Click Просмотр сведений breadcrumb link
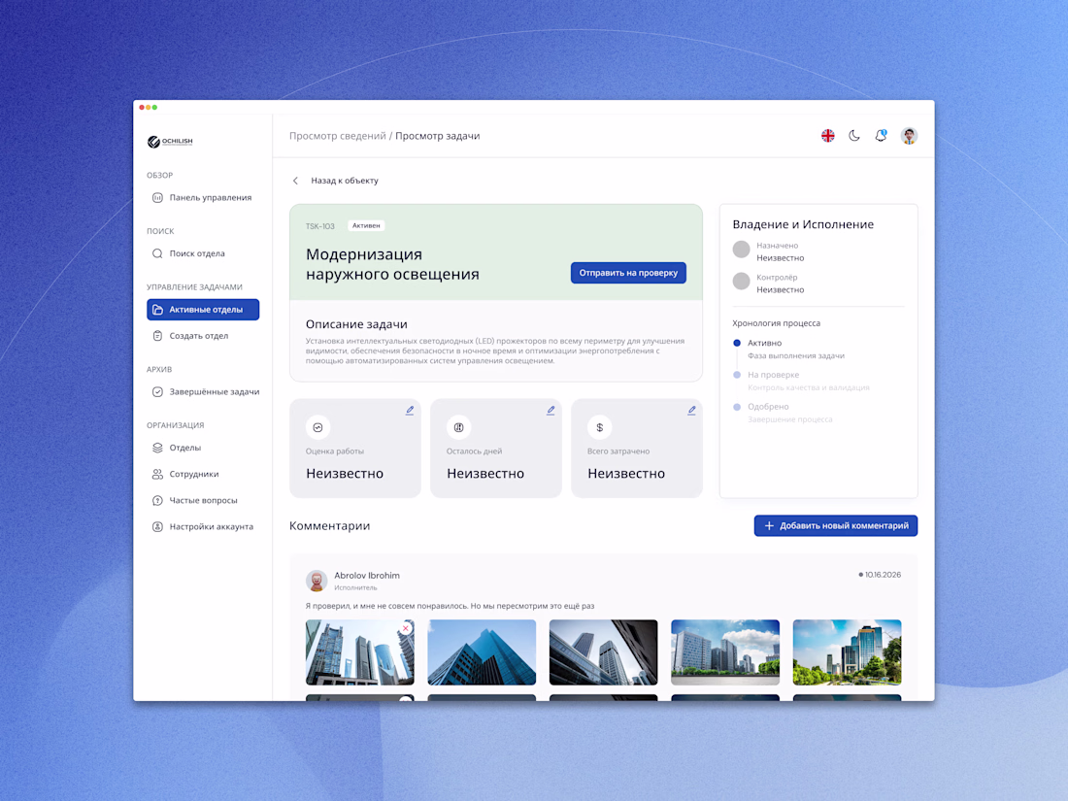1068x801 pixels. pyautogui.click(x=338, y=136)
